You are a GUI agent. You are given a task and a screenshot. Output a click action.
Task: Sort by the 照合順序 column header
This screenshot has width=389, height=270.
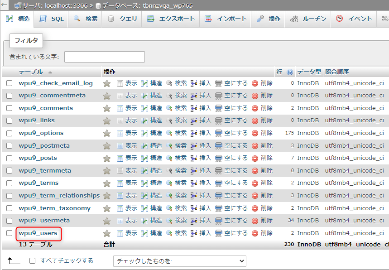pos(337,72)
